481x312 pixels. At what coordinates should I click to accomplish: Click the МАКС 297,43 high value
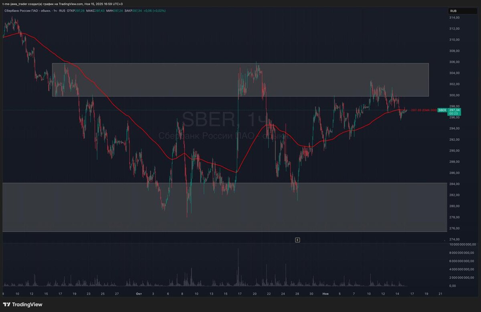coord(95,10)
